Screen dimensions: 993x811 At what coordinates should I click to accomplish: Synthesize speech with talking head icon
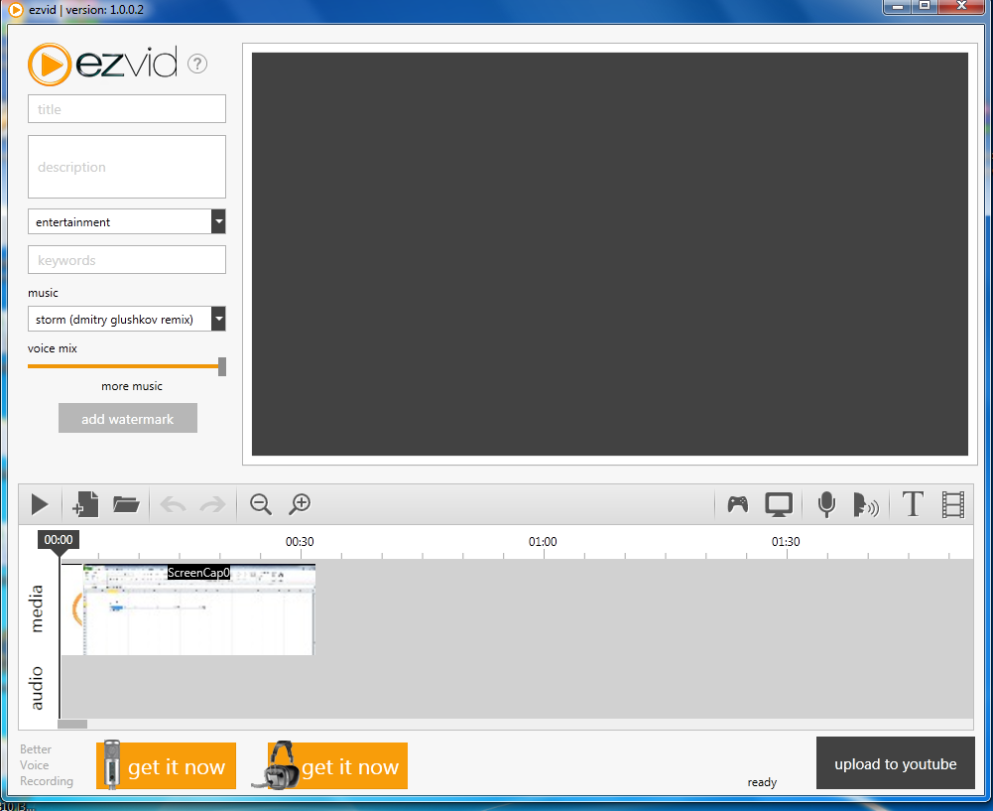point(866,505)
